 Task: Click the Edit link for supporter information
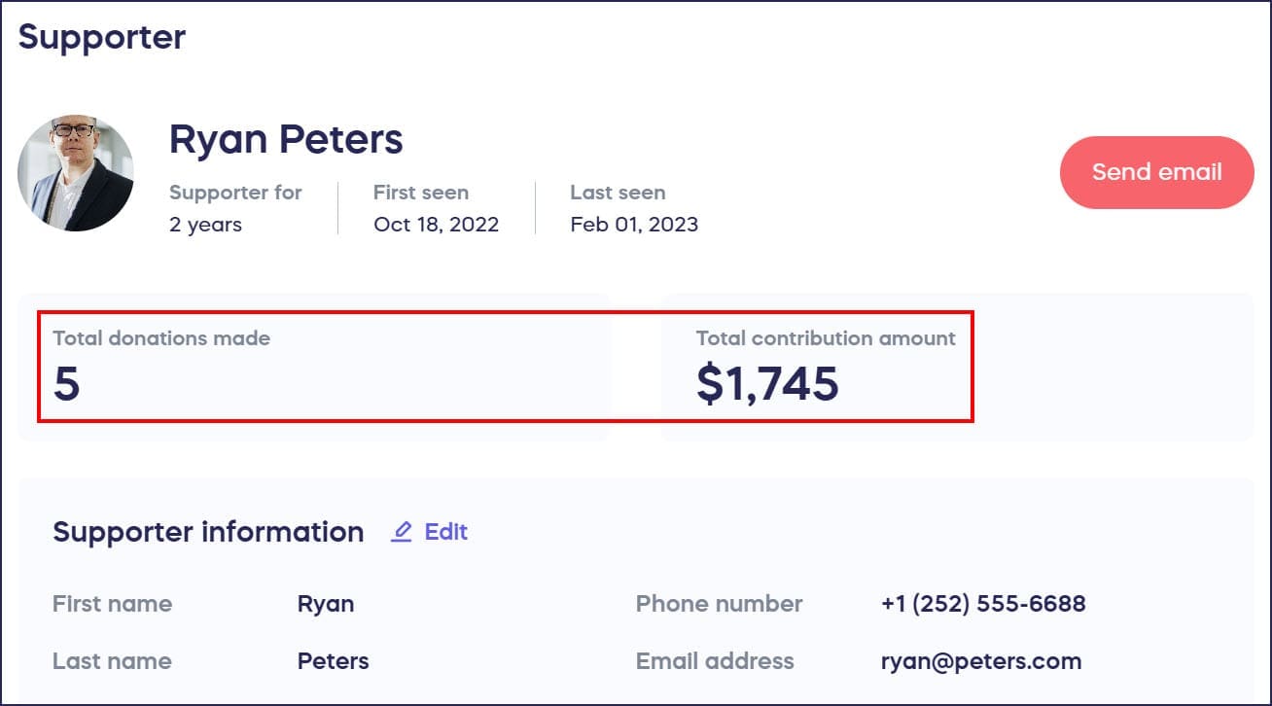[x=445, y=532]
